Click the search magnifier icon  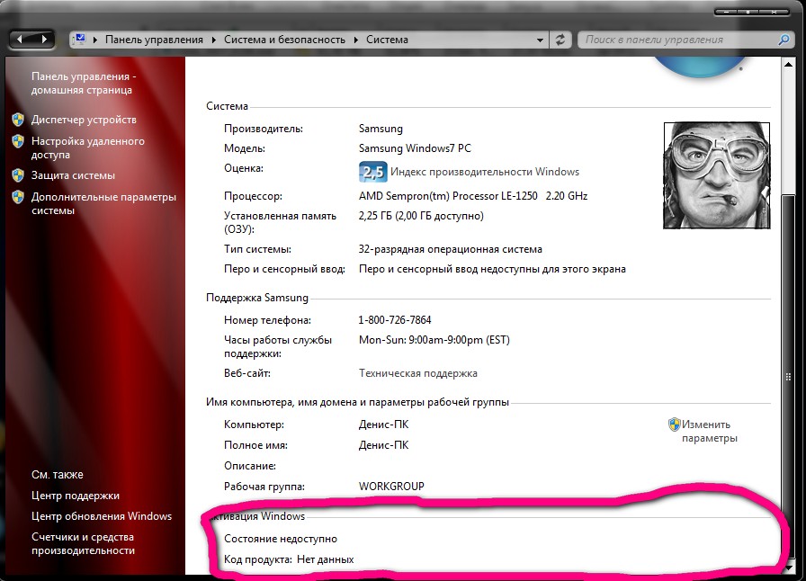[x=784, y=40]
